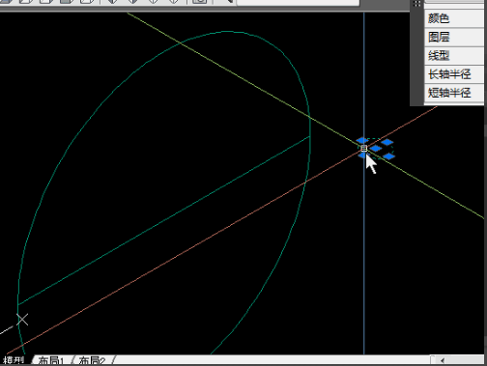Click the white X point marker at lower left

22,320
